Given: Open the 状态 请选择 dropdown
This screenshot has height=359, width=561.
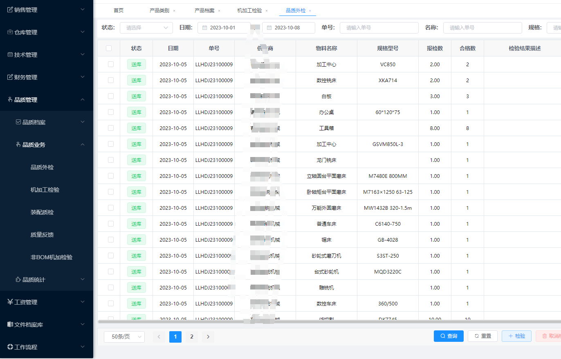Looking at the screenshot, I should (x=146, y=28).
